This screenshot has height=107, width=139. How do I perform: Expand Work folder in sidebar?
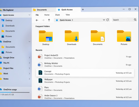(x=29, y=73)
